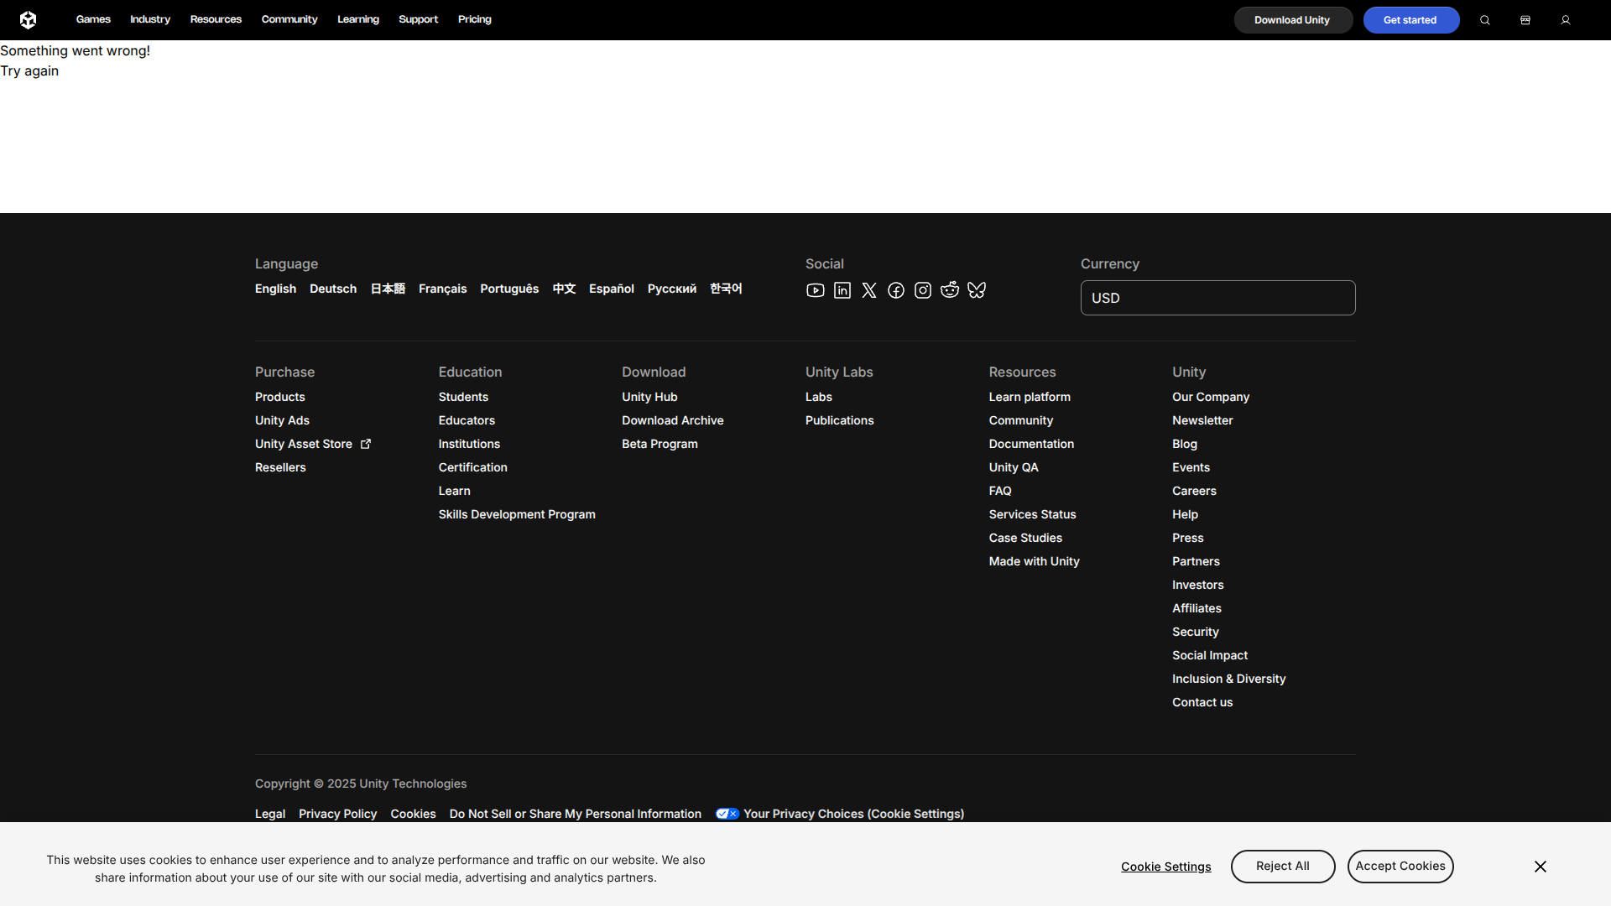Open Privacy Policy link
The image size is (1611, 906).
tap(338, 814)
